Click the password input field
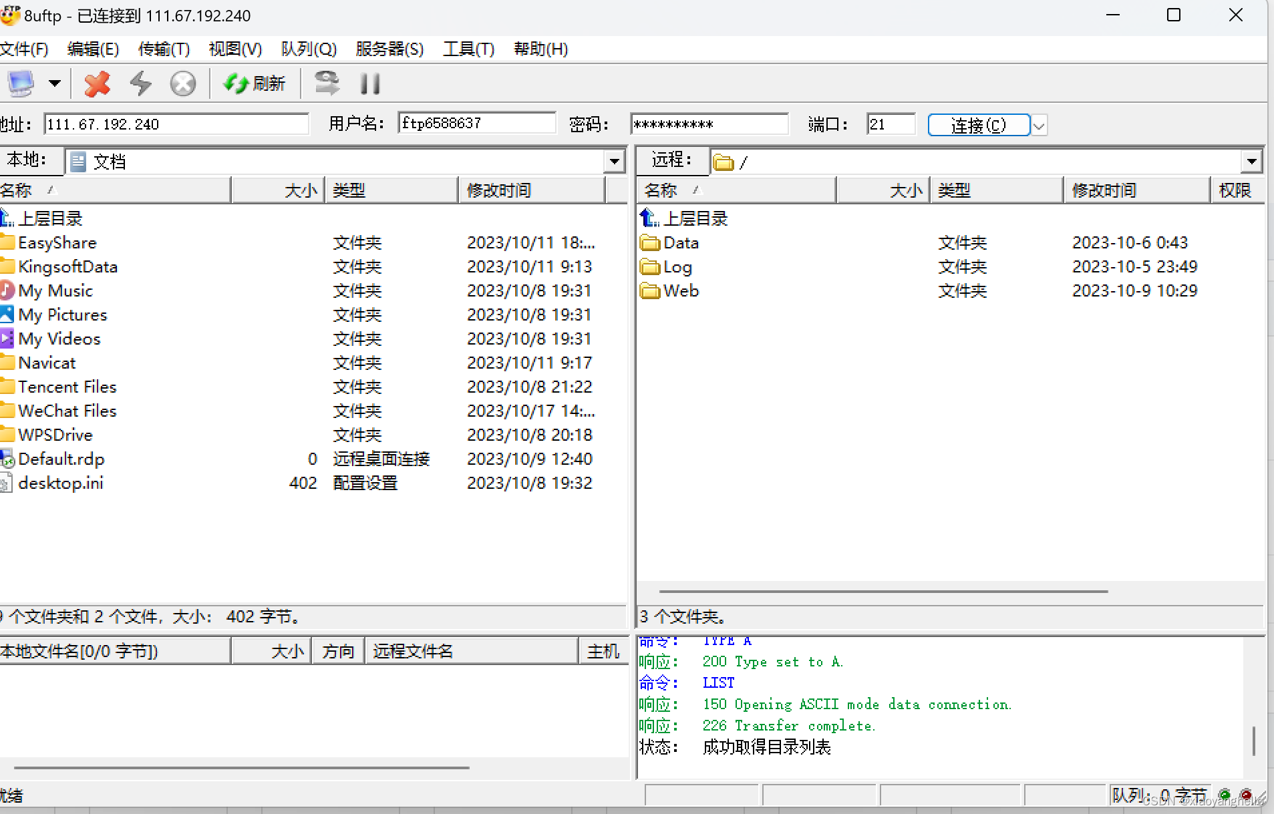 [x=709, y=124]
